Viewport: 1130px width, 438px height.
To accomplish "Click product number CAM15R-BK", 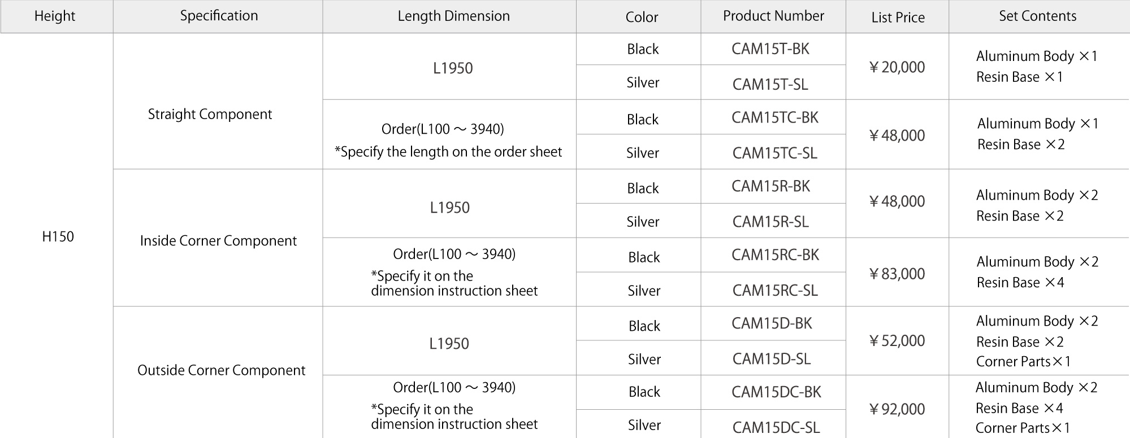I will [x=770, y=186].
